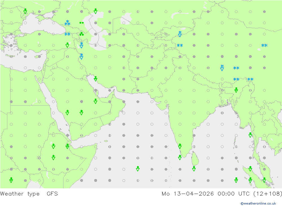
Task: Click the triple-snowflake symbol east of the Black Sea
Action: 67,23
